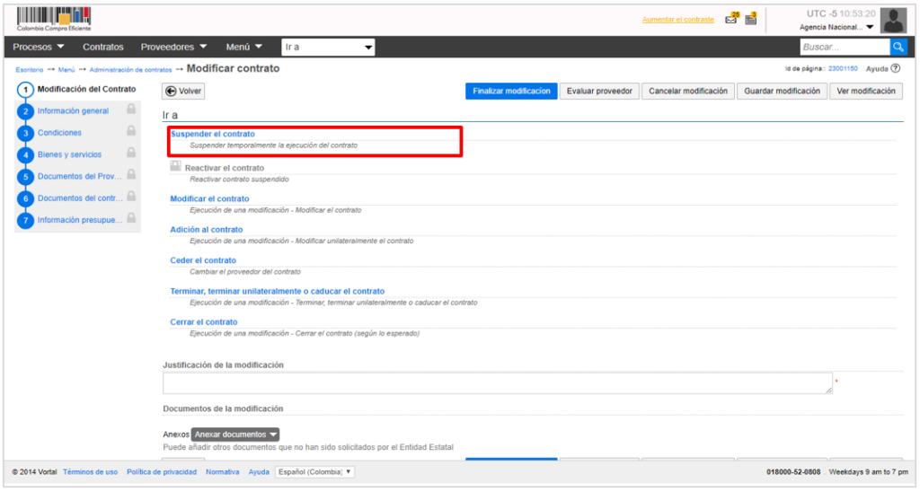Open the Proveedores menu
Screen dimensions: 920x492
pos(173,47)
